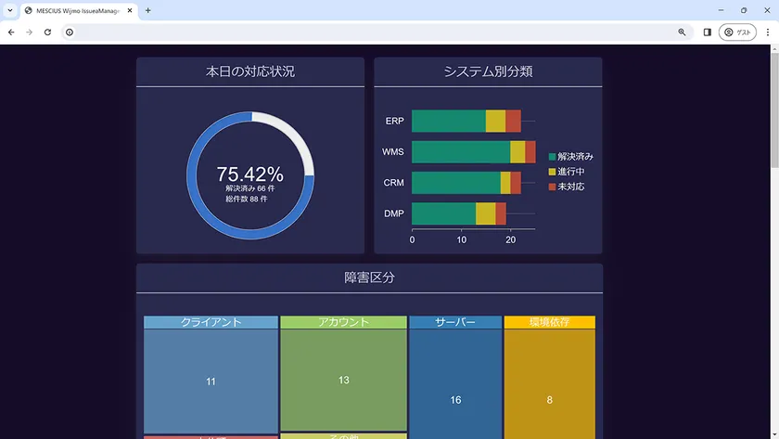Click the 障害区分 panel title
The height and width of the screenshot is (439, 779).
point(370,278)
